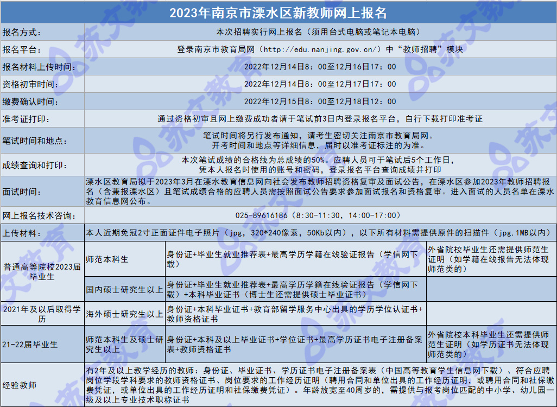This screenshot has height=407, width=557.
Task: Select the cell 2022年12月14日8:00至12月17日17:00
Action: point(320,84)
